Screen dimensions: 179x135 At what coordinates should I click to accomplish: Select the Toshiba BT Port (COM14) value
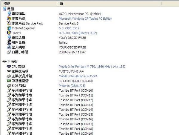coord(76,110)
